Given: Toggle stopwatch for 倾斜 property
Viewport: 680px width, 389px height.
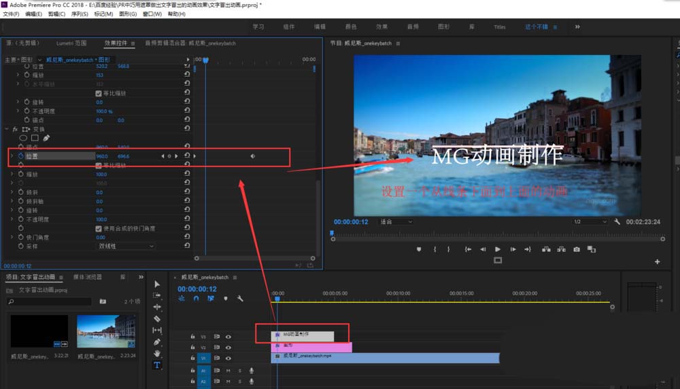Looking at the screenshot, I should [21, 192].
